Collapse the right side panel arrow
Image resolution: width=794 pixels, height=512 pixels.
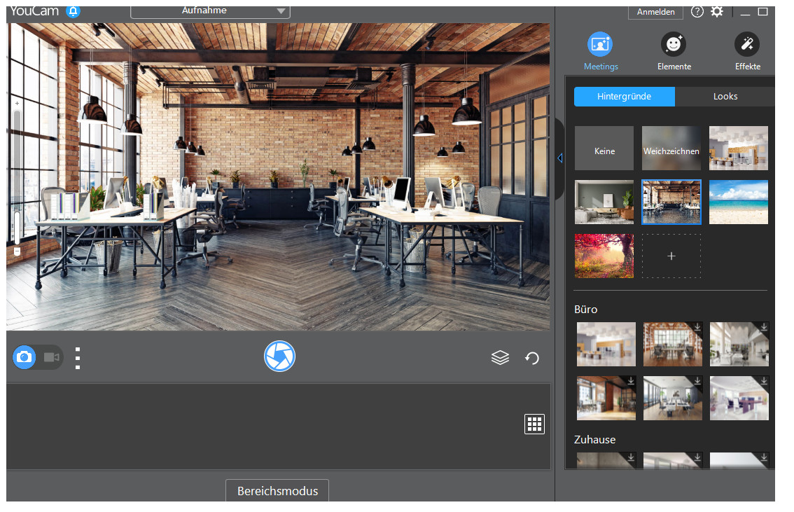click(559, 159)
